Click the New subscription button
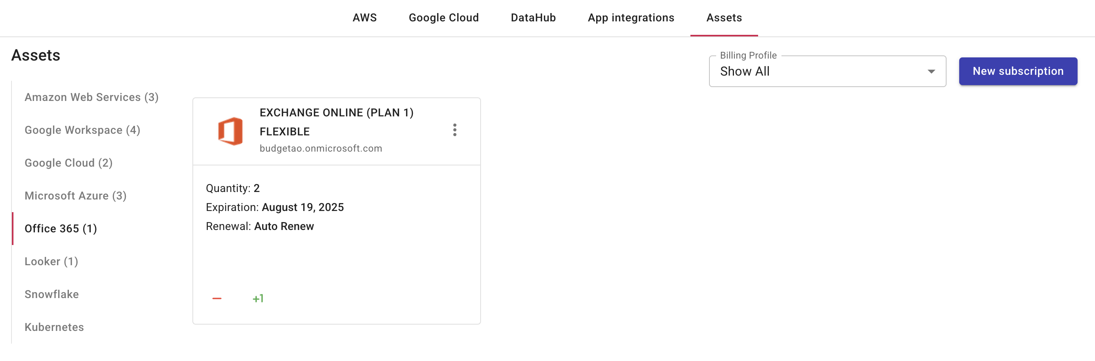Viewport: 1095px width, 361px height. 1018,71
